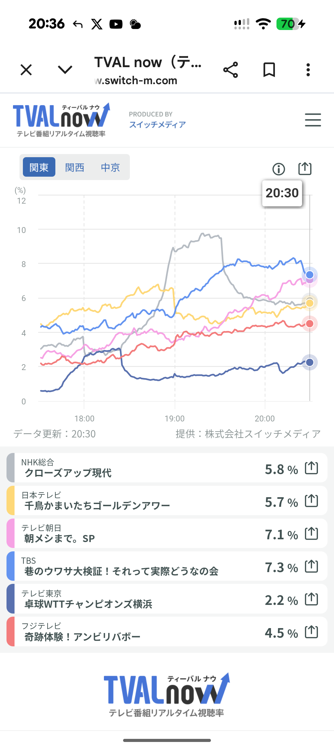Viewport: 334px width, 750px height.
Task: Click the yellow 日本テレビ color swatch
Action: coord(11,500)
